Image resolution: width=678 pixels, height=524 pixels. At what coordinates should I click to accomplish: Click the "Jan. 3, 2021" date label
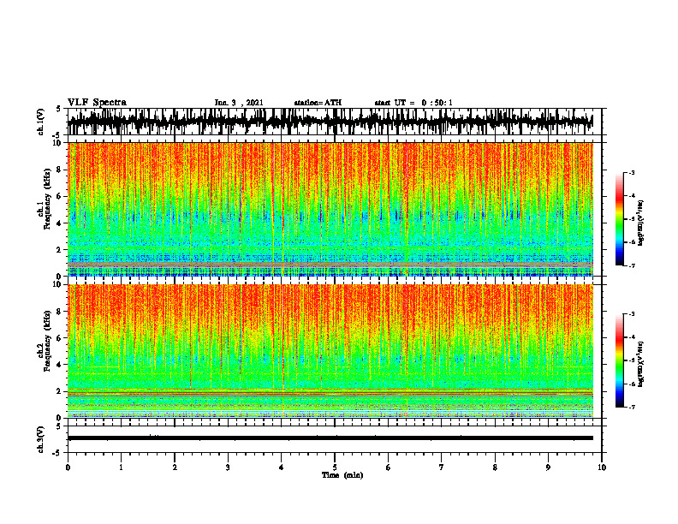239,103
